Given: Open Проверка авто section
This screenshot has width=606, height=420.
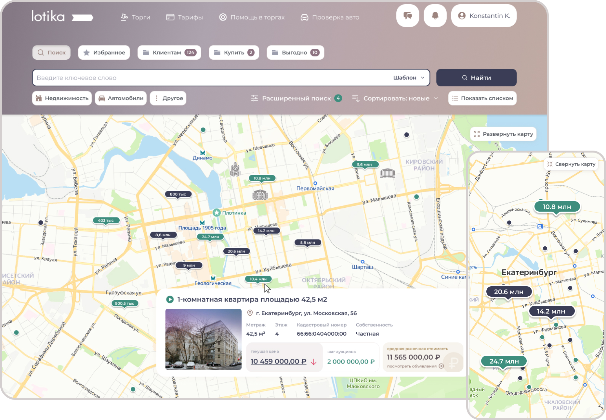Looking at the screenshot, I should click(x=330, y=17).
